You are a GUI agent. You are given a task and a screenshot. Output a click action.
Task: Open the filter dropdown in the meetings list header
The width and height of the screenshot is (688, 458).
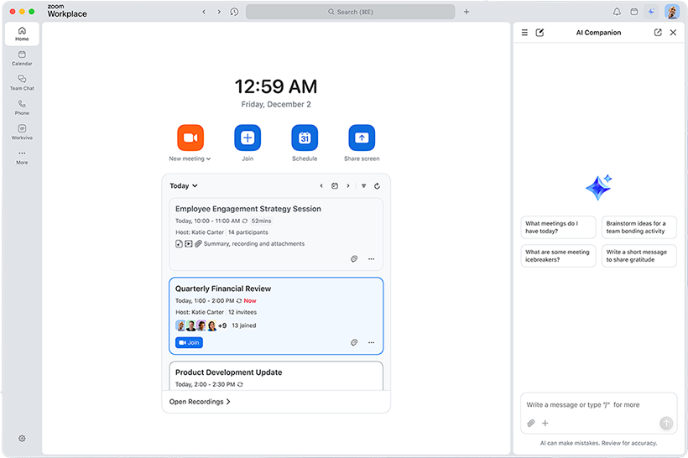[363, 186]
